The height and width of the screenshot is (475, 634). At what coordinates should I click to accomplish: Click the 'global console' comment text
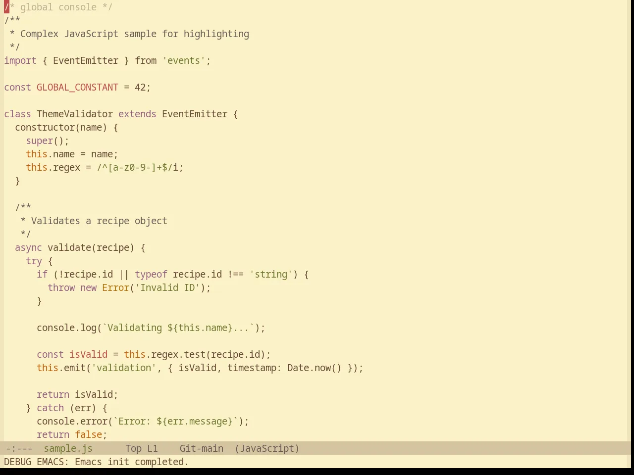click(x=58, y=7)
